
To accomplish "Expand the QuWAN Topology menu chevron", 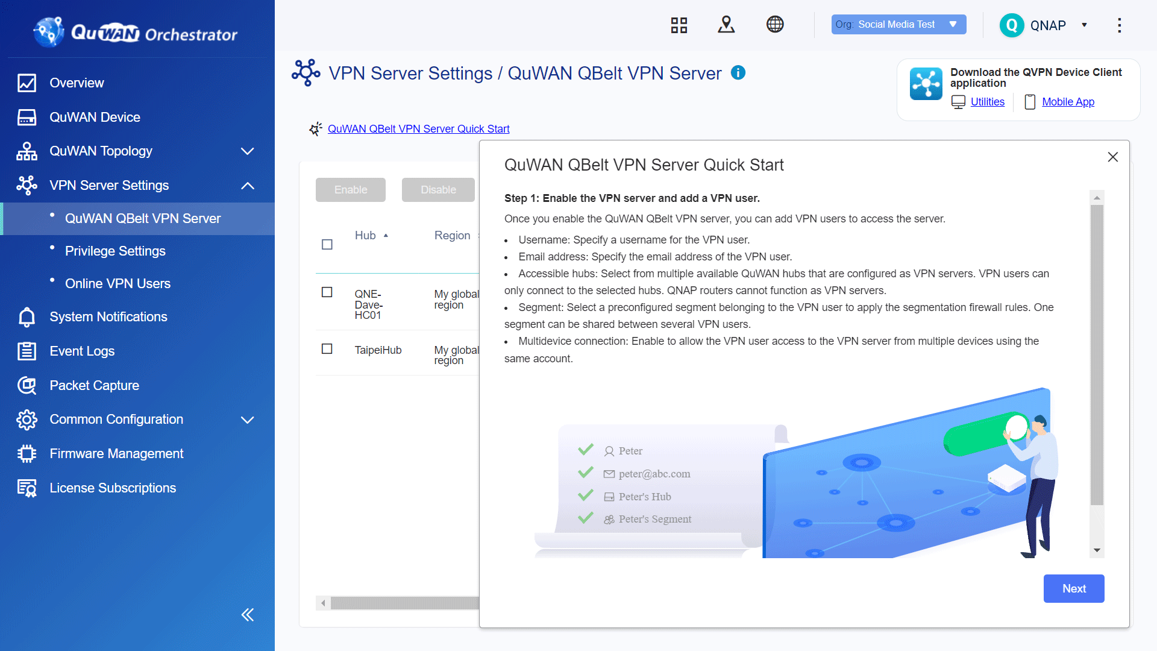I will pyautogui.click(x=248, y=151).
